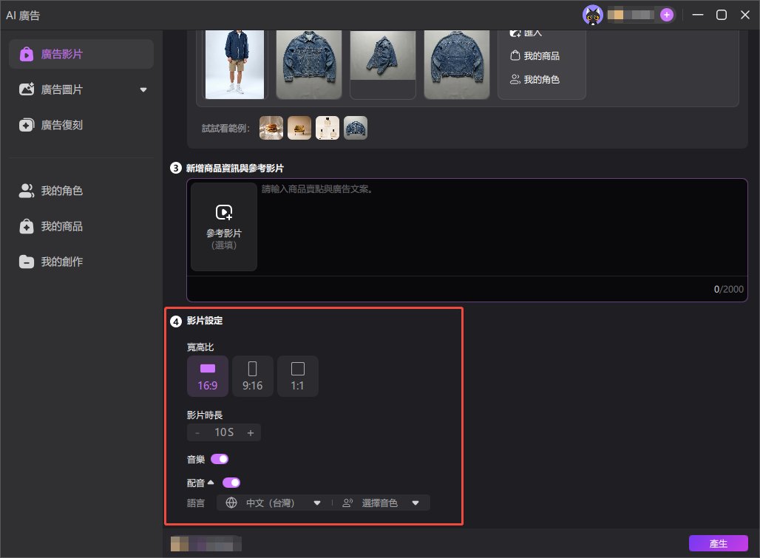This screenshot has width=760, height=558.
Task: Select the 16:9 aspect ratio
Action: coord(208,376)
